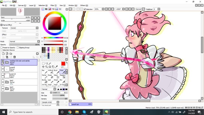Click the red foreground color swatch
Screen dimensions: 204x115
[63, 64]
